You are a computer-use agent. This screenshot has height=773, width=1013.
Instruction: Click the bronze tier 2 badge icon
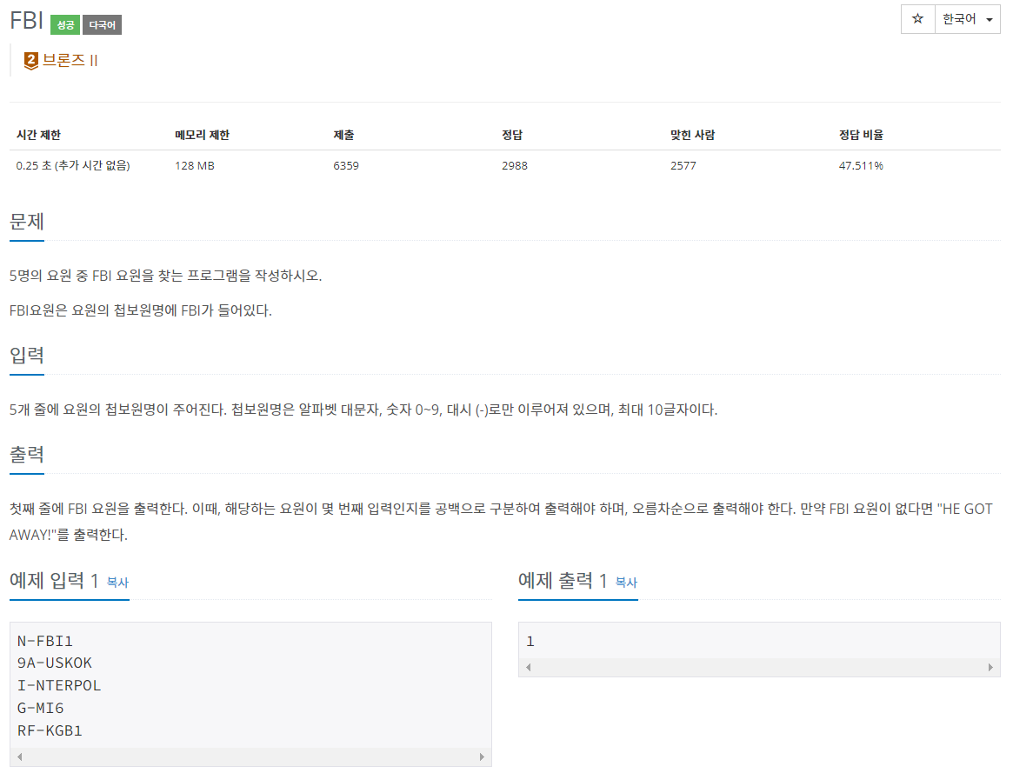(x=30, y=61)
